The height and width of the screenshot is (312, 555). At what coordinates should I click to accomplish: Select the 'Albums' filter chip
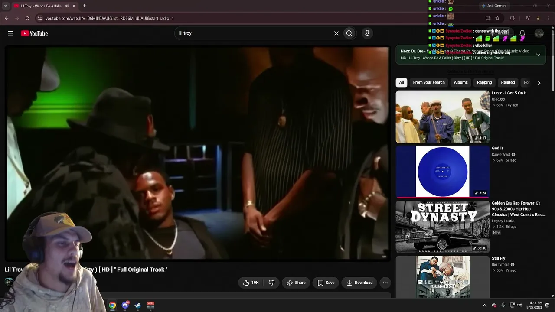pyautogui.click(x=461, y=82)
